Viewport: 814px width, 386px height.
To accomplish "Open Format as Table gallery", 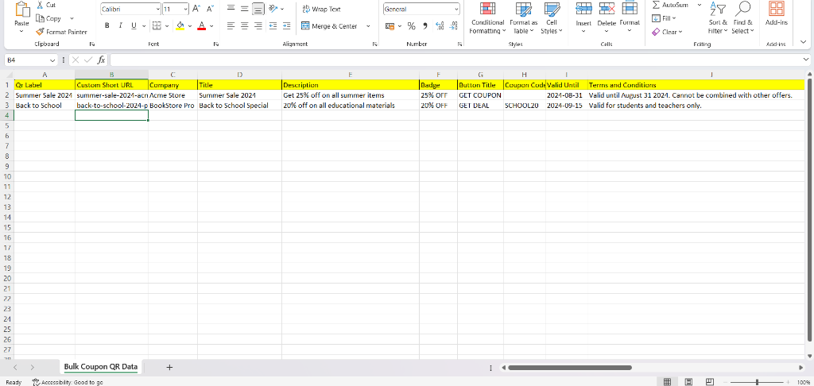I will click(523, 18).
